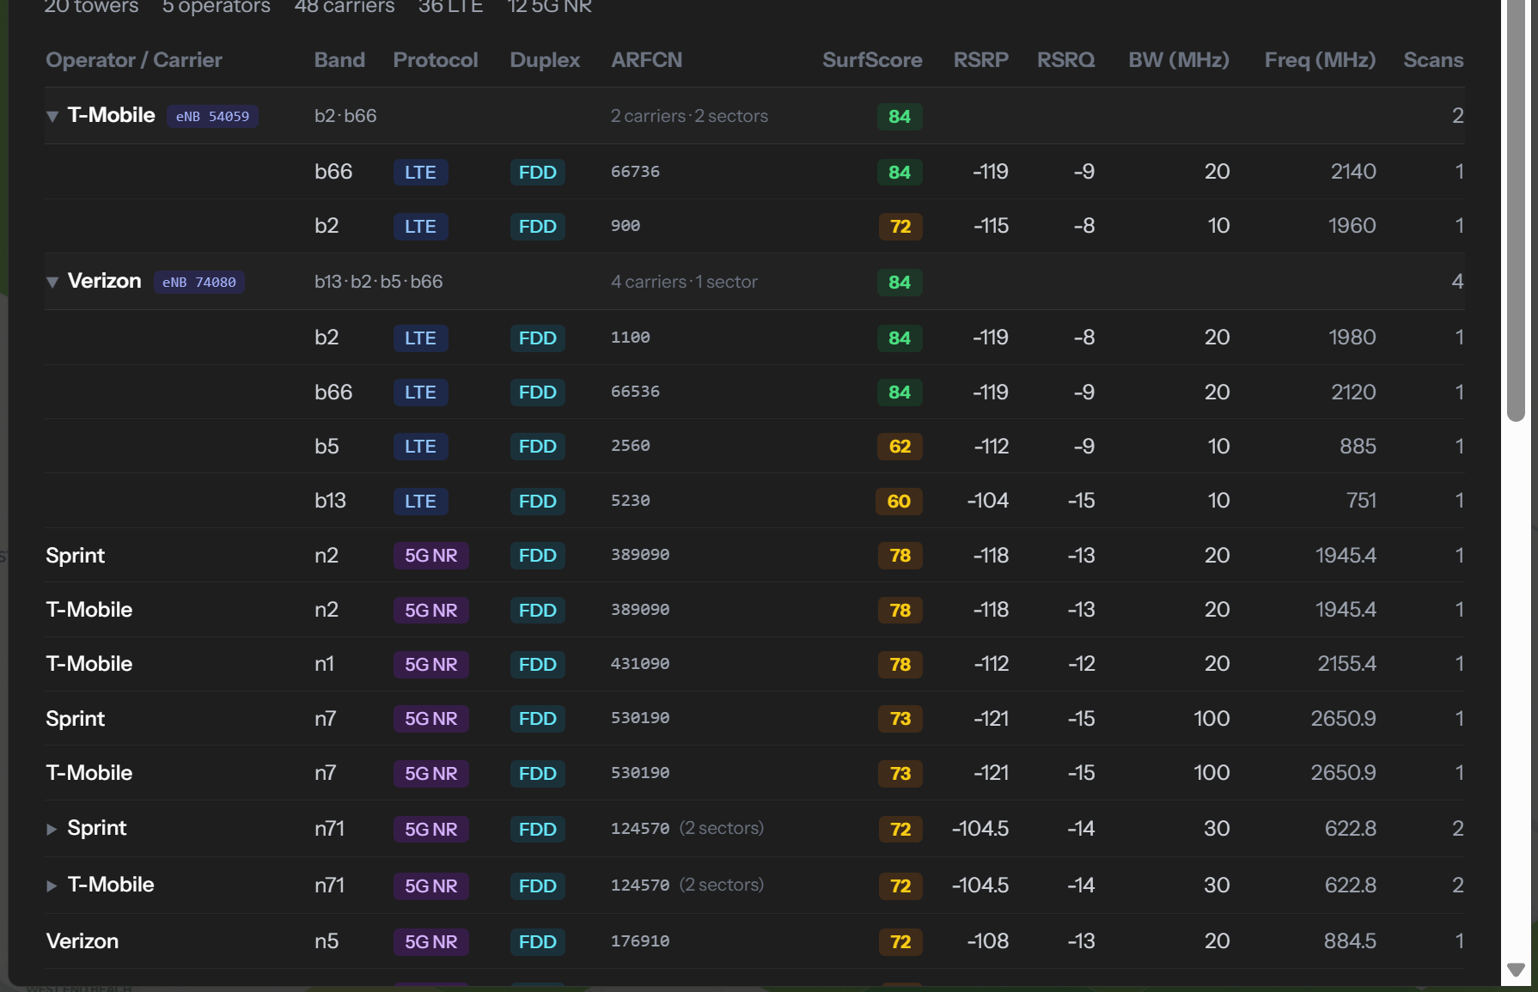The width and height of the screenshot is (1538, 992).
Task: Click the vertical scrollbar thumb
Action: (x=1517, y=210)
